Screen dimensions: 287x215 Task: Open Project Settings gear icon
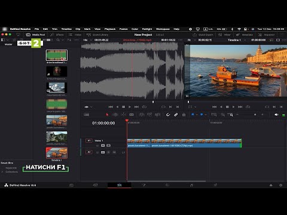281,185
